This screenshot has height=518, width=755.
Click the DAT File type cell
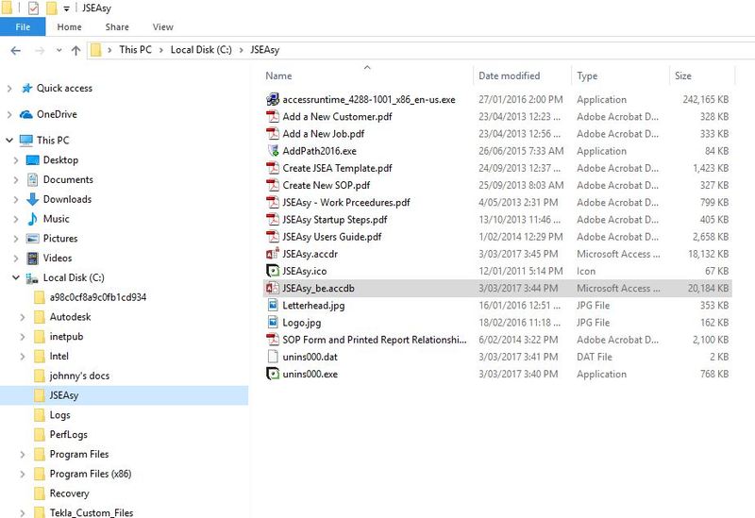point(595,357)
